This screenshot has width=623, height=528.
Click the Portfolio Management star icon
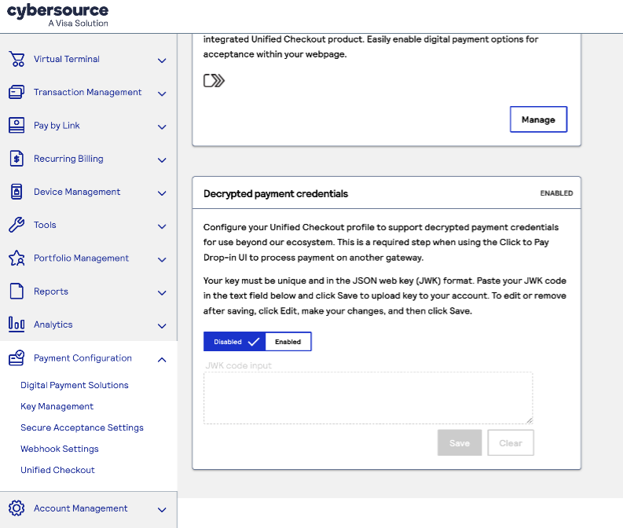[x=16, y=258]
